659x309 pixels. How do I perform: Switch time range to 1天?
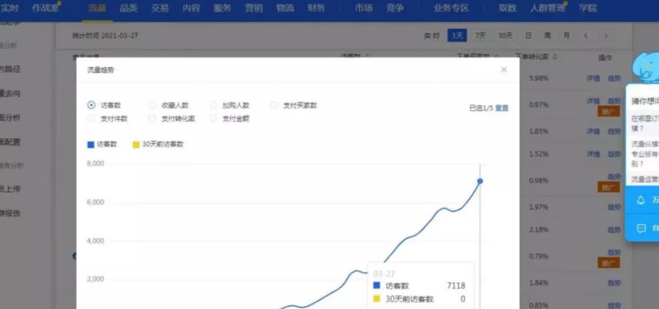coord(457,35)
